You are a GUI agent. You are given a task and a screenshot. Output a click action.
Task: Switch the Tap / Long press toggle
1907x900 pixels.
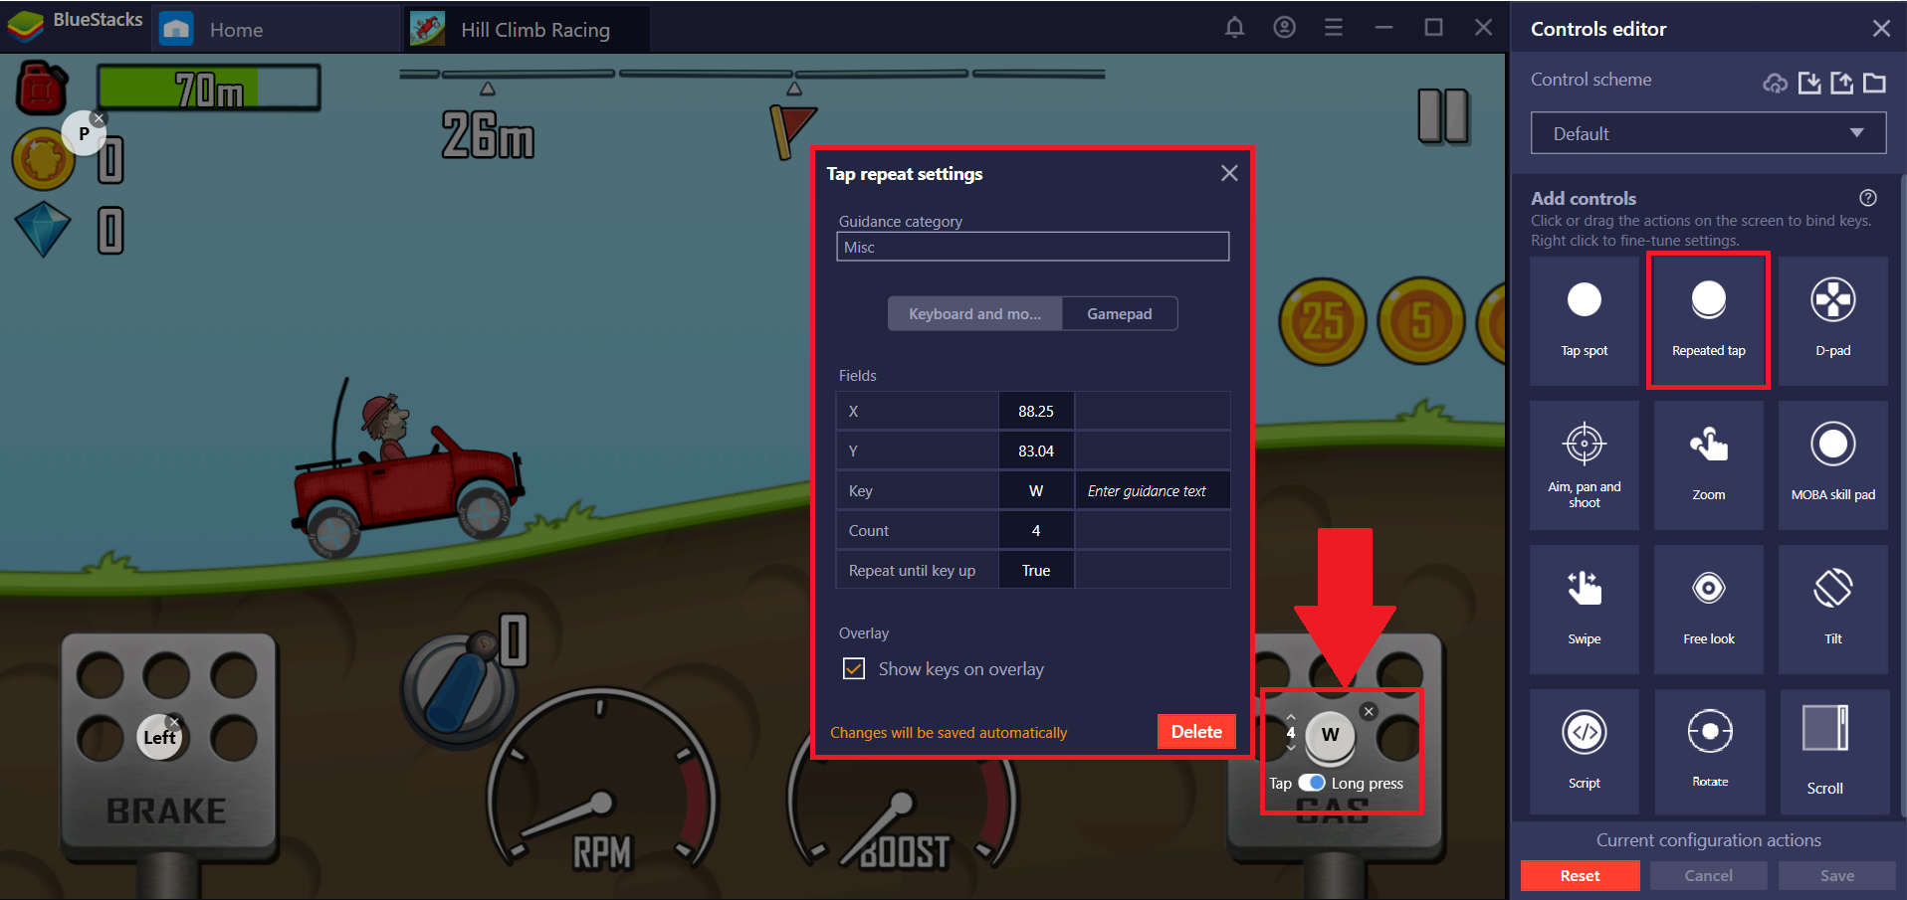click(1312, 783)
